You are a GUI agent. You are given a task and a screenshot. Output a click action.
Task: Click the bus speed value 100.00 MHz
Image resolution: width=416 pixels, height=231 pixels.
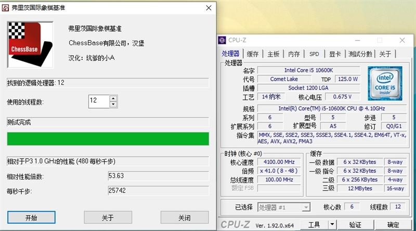[x=279, y=179]
